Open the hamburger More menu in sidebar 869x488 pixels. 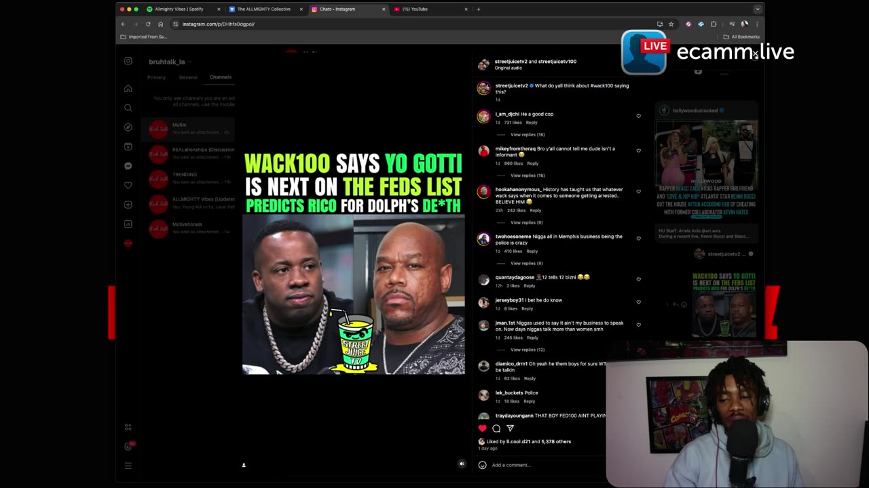click(128, 466)
